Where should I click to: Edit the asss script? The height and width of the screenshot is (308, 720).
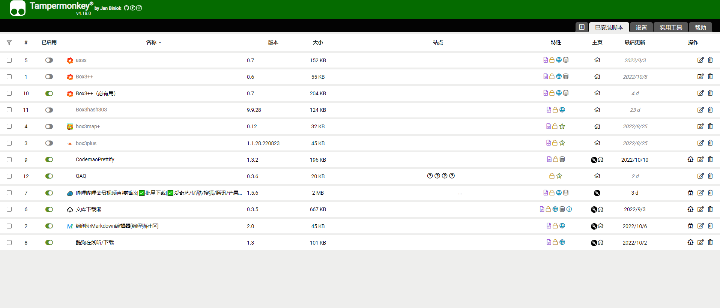[700, 60]
